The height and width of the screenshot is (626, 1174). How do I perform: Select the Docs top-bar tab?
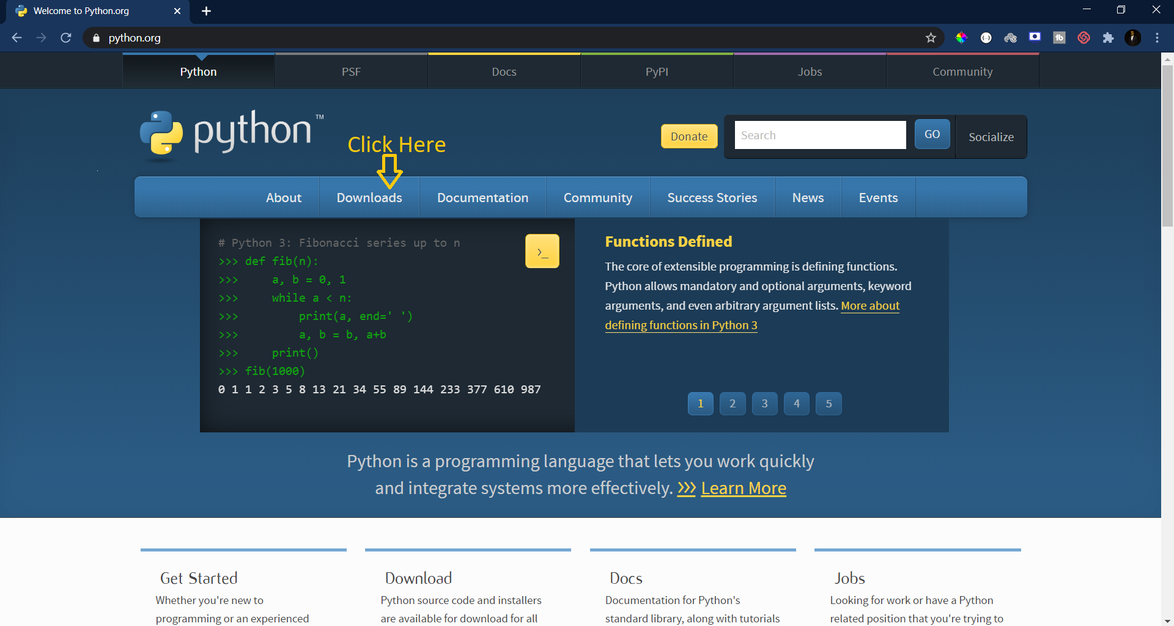click(x=504, y=71)
